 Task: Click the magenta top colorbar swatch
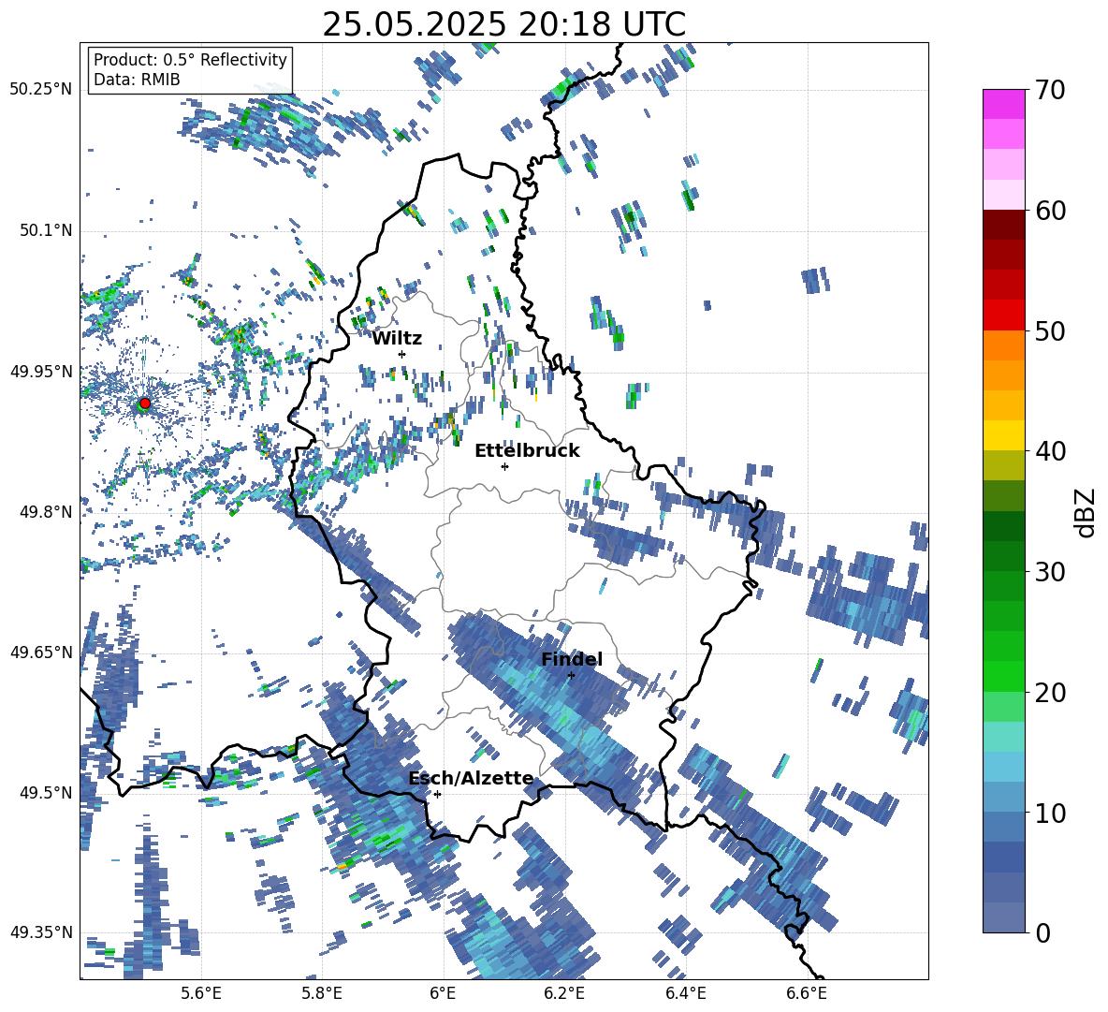[x=1003, y=104]
